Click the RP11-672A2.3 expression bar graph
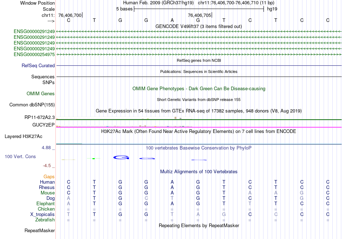Image resolution: width=342 pixels, height=239 pixels. coord(124,118)
